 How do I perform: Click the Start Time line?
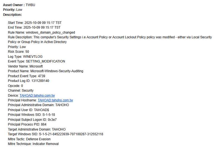coord(35,22)
